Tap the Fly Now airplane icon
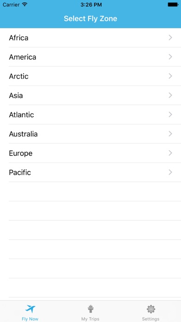The image size is (181, 322). (30, 309)
